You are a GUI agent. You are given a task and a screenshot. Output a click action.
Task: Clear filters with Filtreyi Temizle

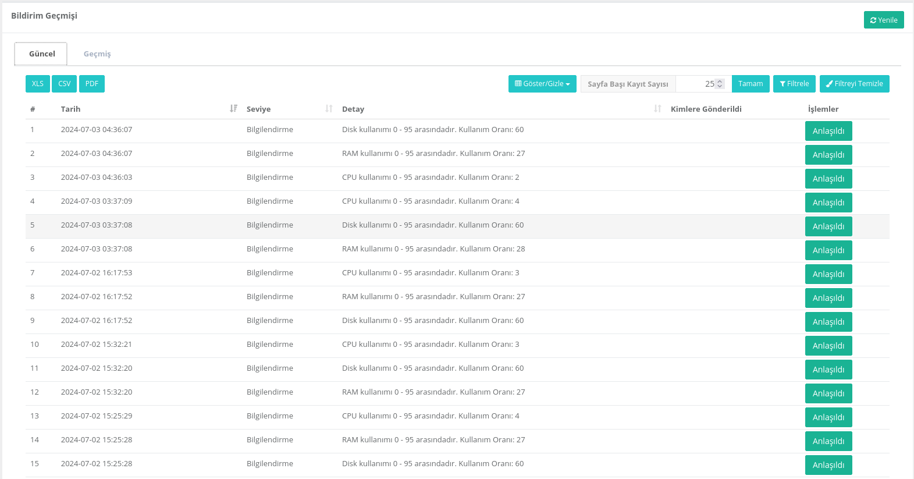pos(855,84)
